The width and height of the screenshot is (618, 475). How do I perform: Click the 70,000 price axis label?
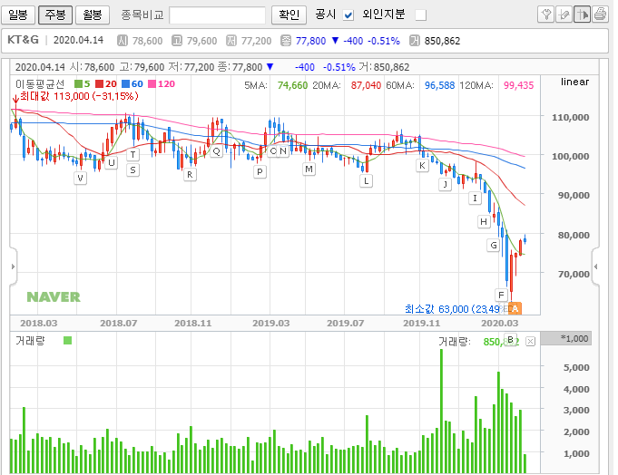tap(574, 274)
